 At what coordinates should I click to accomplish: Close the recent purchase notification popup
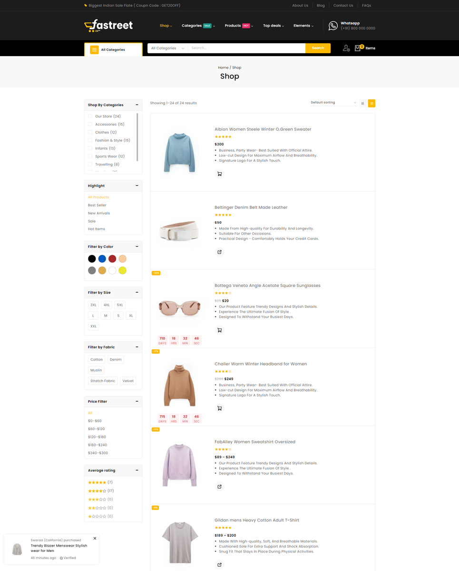tap(95, 538)
